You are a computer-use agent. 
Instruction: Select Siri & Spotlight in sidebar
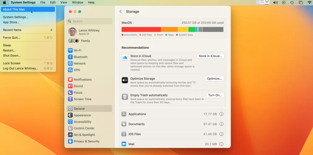point(84,135)
